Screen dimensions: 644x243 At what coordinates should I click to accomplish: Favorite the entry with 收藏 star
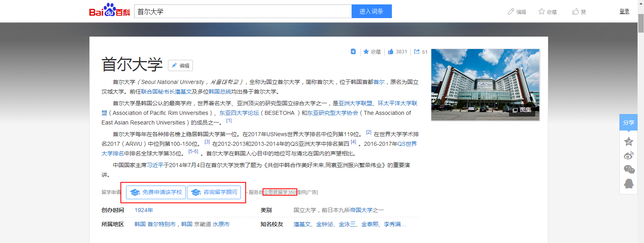pos(372,52)
